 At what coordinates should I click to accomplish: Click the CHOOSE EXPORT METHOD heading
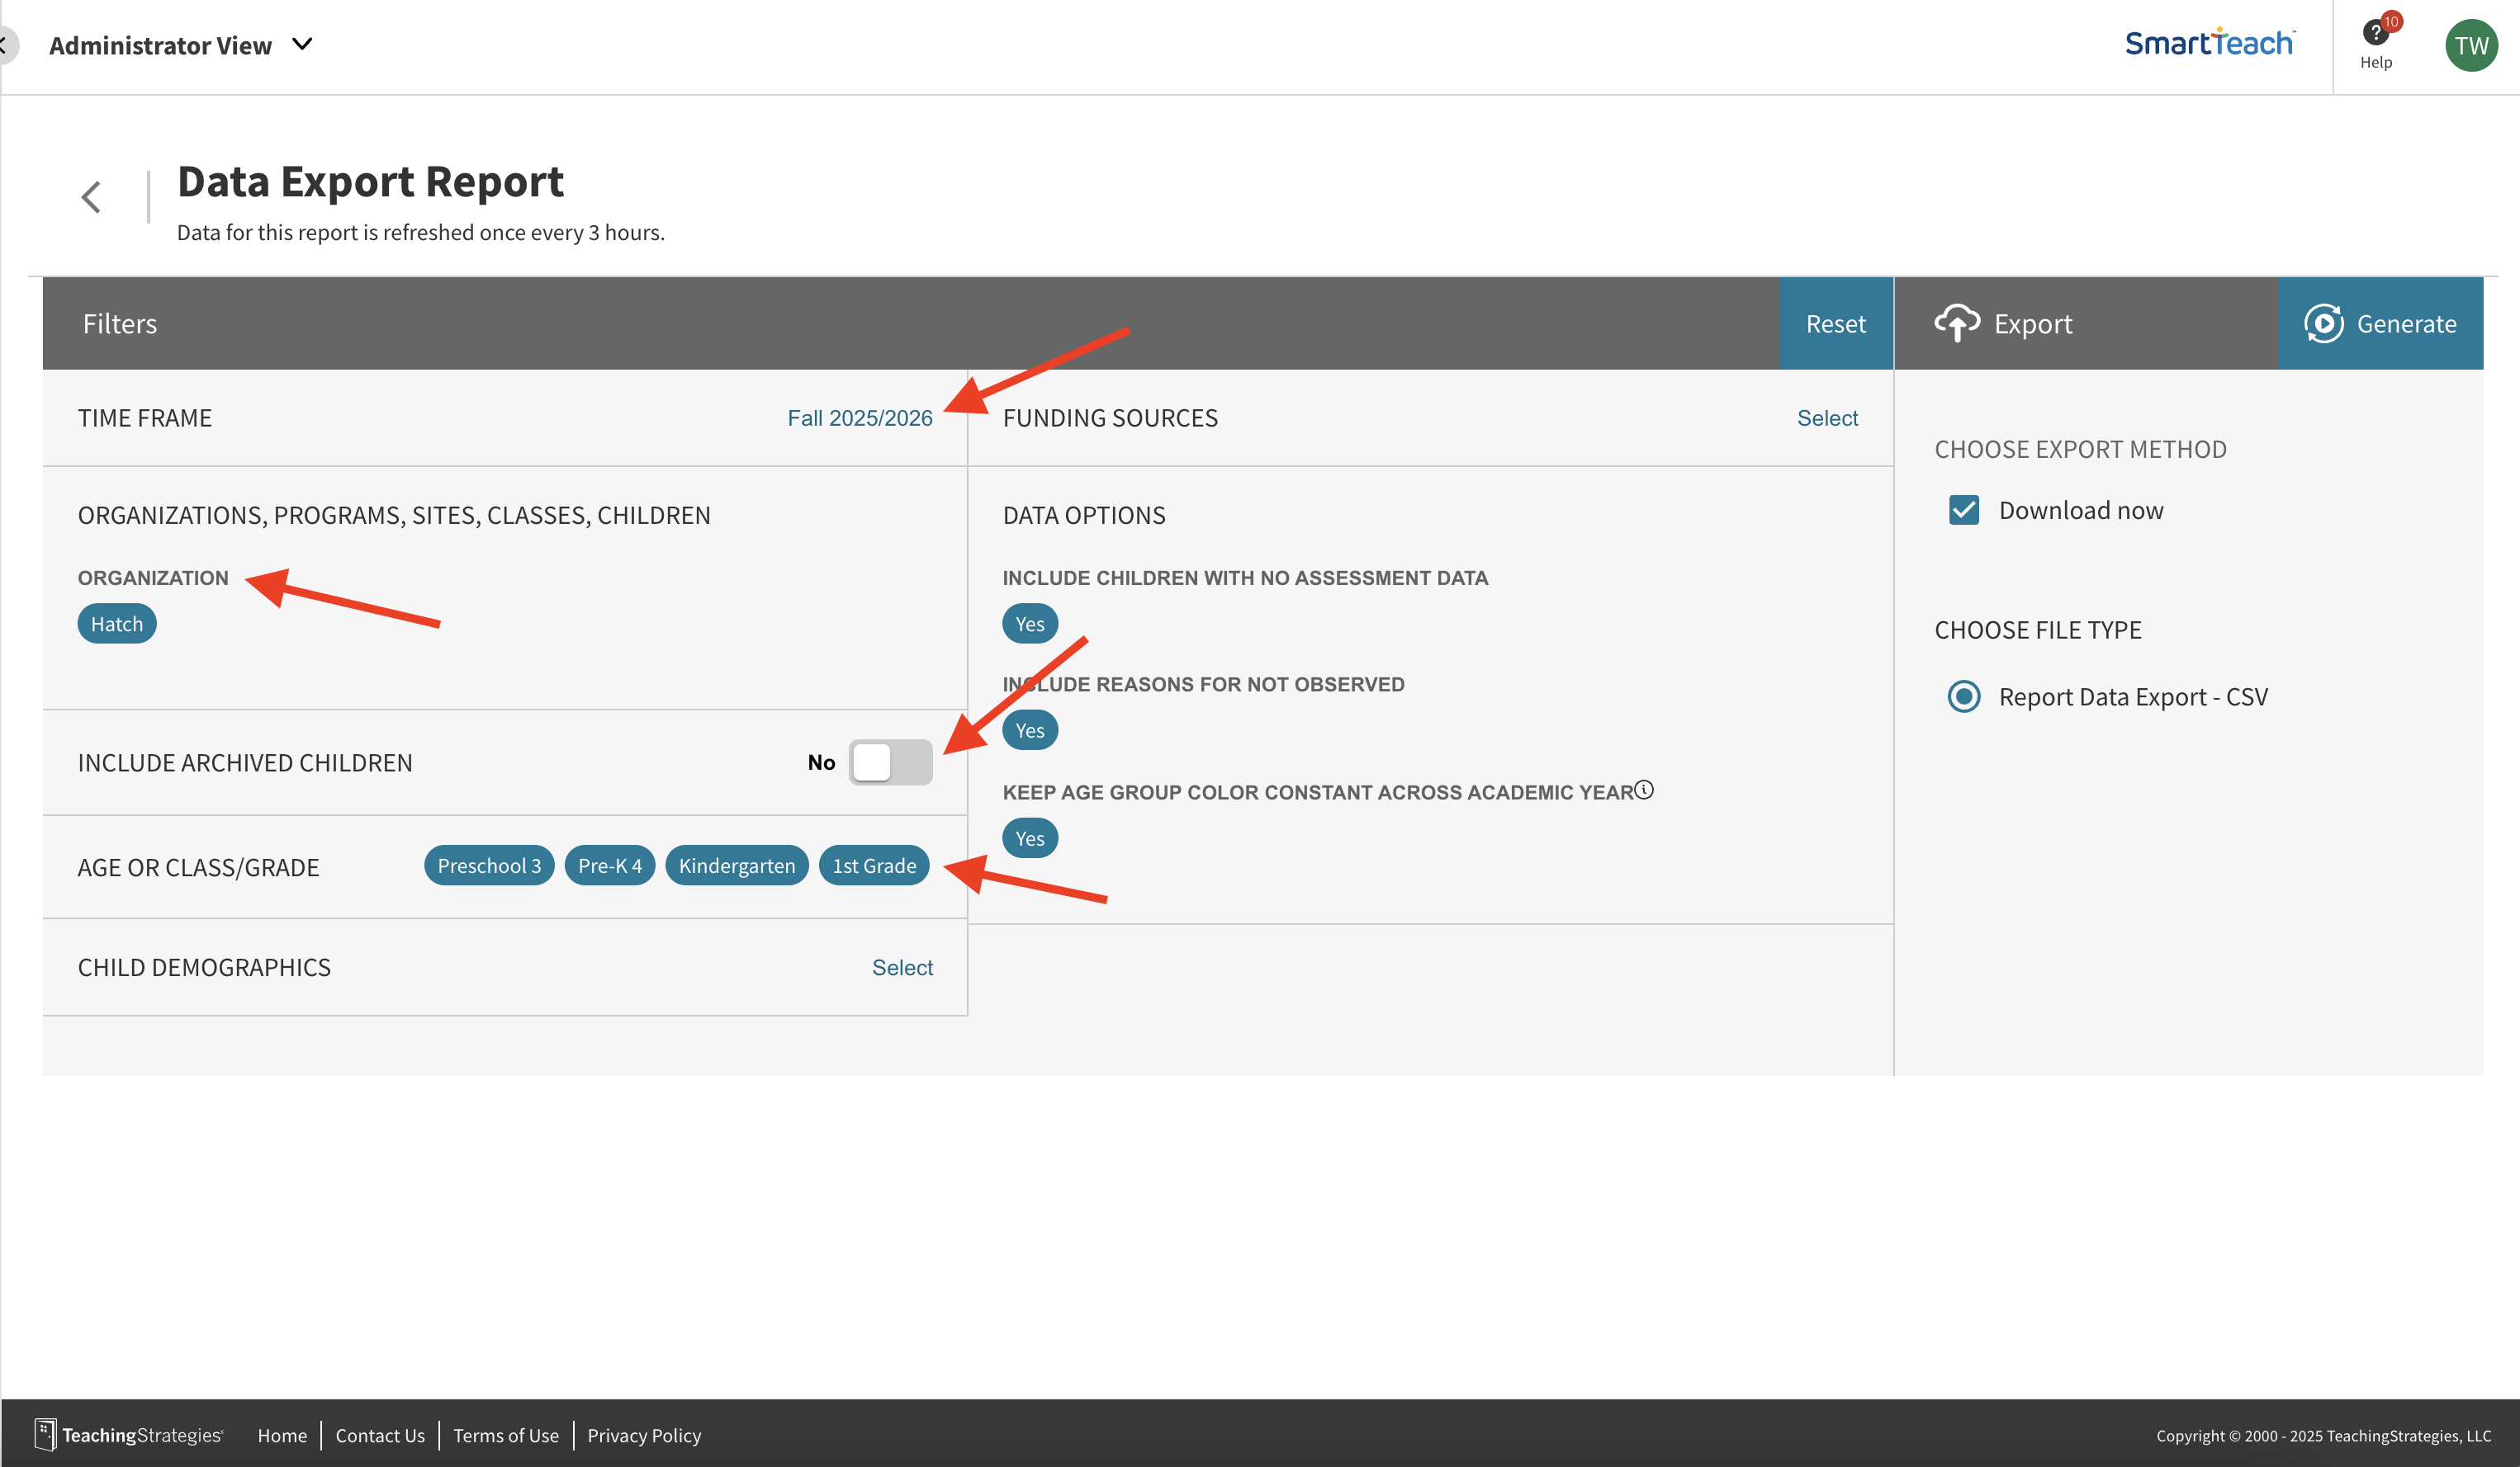(2080, 450)
